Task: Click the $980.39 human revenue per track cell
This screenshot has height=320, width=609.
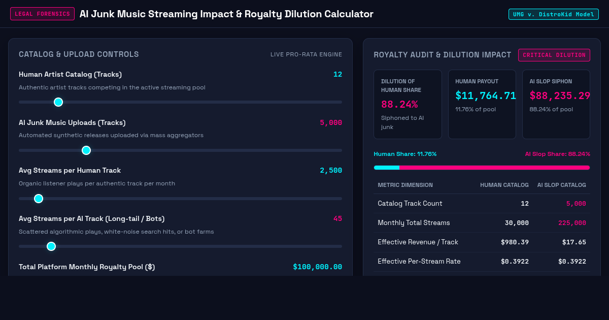Action: click(x=515, y=242)
